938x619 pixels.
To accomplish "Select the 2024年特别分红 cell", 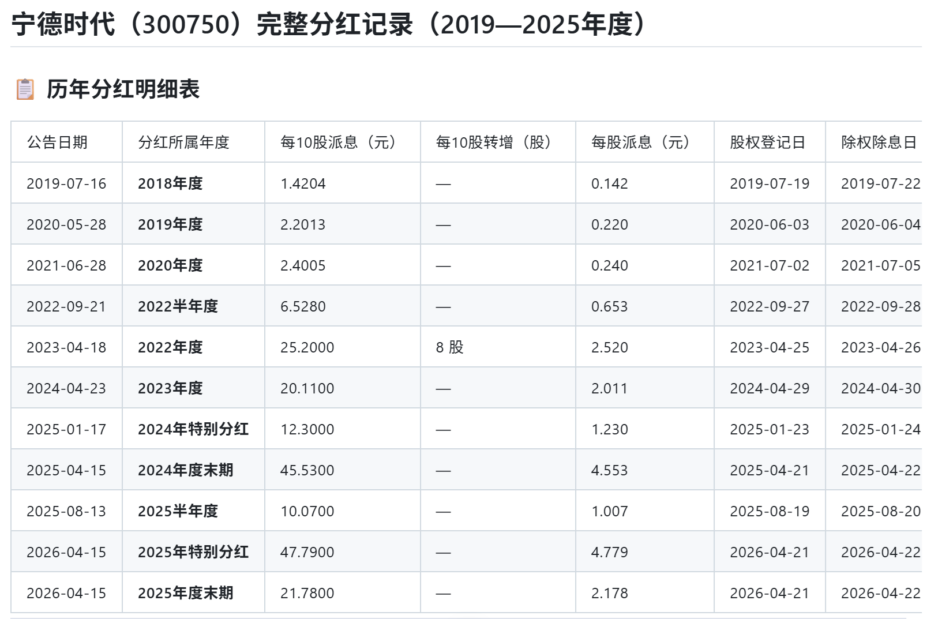I will [193, 429].
